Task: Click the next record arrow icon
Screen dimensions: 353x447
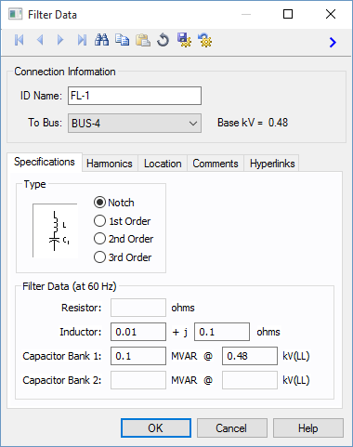Action: [60, 40]
